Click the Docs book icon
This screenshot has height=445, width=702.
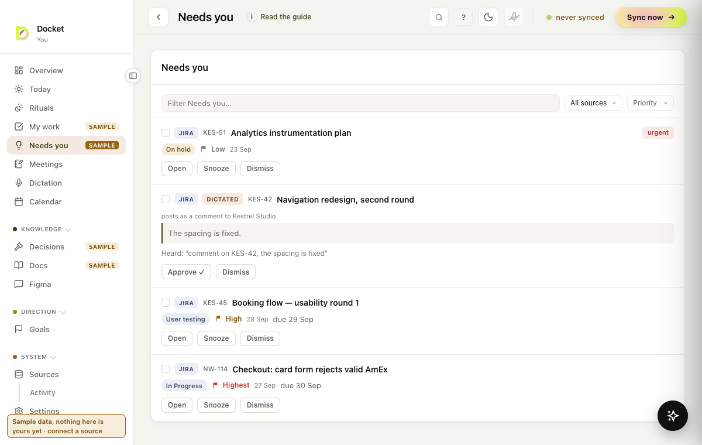[x=19, y=265]
